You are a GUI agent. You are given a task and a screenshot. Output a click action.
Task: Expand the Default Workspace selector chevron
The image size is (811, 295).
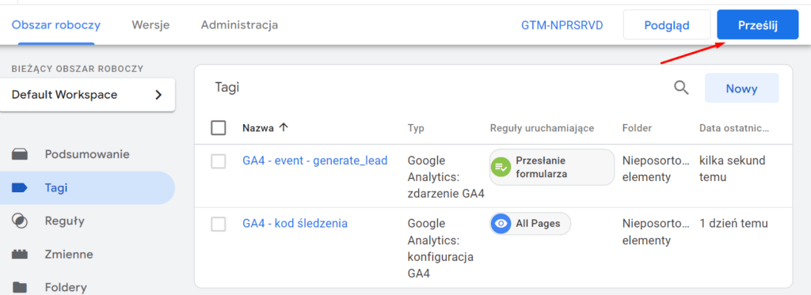(x=158, y=95)
